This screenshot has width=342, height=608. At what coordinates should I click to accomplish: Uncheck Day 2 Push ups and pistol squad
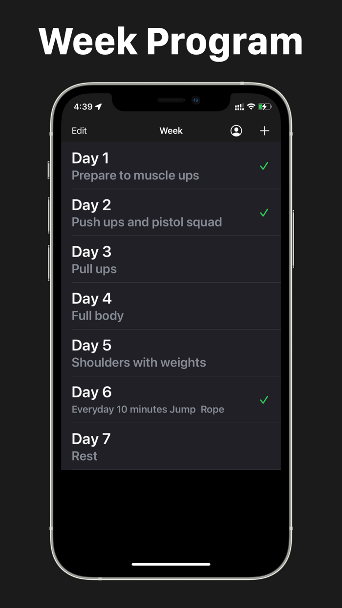pos(264,213)
